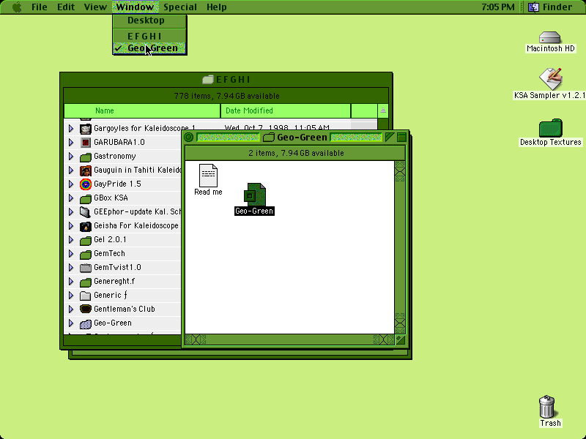Expand the GBox KSA folder
This screenshot has height=439, width=586.
click(x=71, y=198)
